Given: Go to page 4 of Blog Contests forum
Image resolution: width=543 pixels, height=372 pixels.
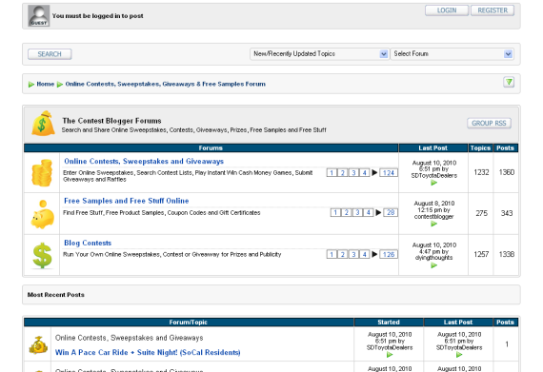Looking at the screenshot, I should tap(364, 254).
